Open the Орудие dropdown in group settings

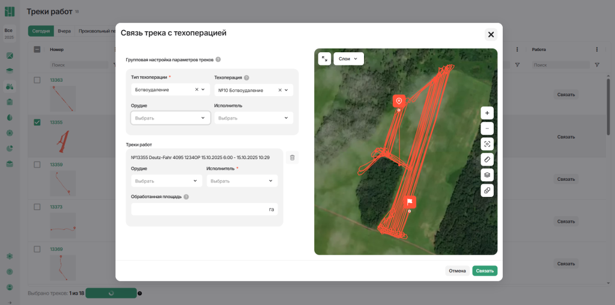tap(171, 118)
